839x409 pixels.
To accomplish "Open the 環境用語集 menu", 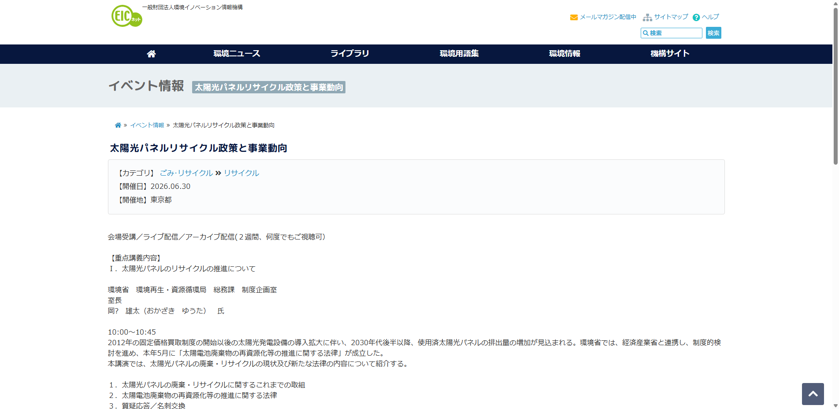I will 459,54.
